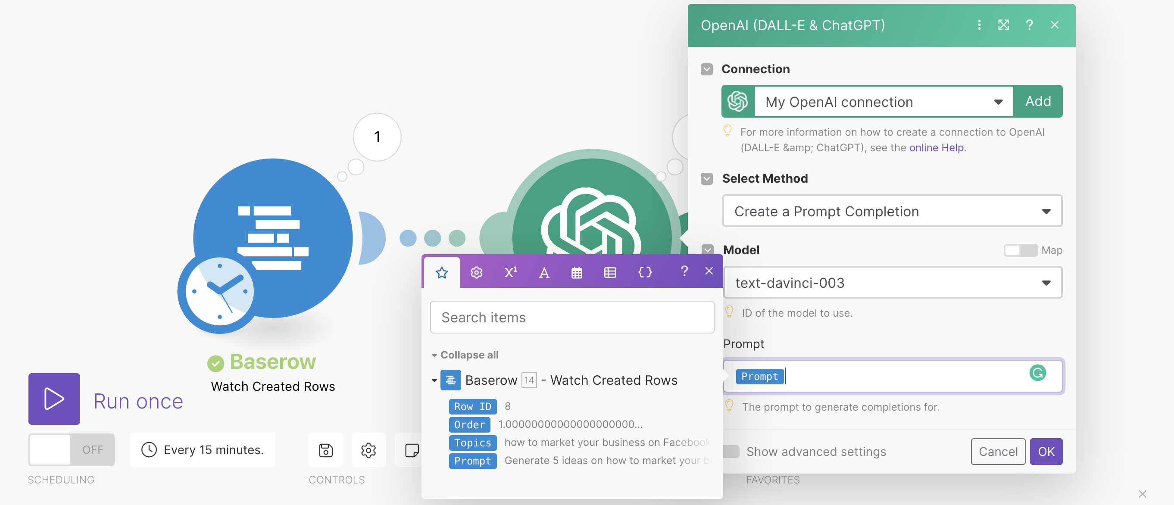Viewport: 1174px width, 505px height.
Task: Open the three-dot menu of OpenAI module
Action: [x=979, y=25]
